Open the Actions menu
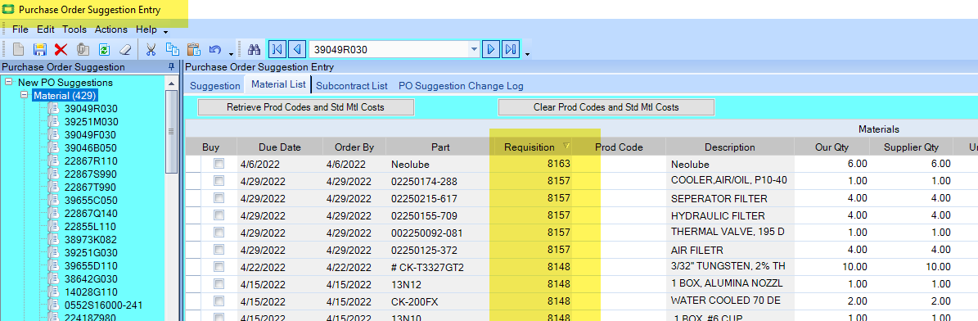 point(111,29)
